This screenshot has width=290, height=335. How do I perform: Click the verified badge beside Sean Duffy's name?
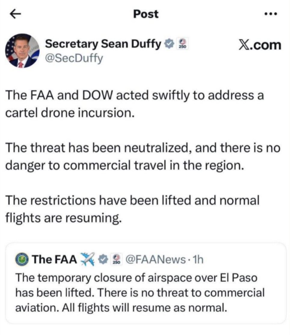click(169, 44)
